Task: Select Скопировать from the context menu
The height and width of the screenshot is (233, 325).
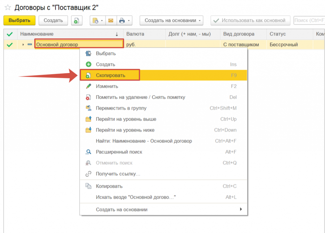Action: (x=110, y=75)
